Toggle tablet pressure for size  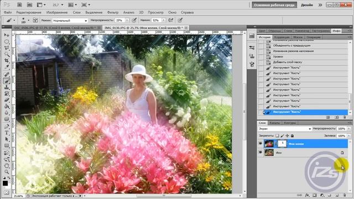click(x=180, y=20)
